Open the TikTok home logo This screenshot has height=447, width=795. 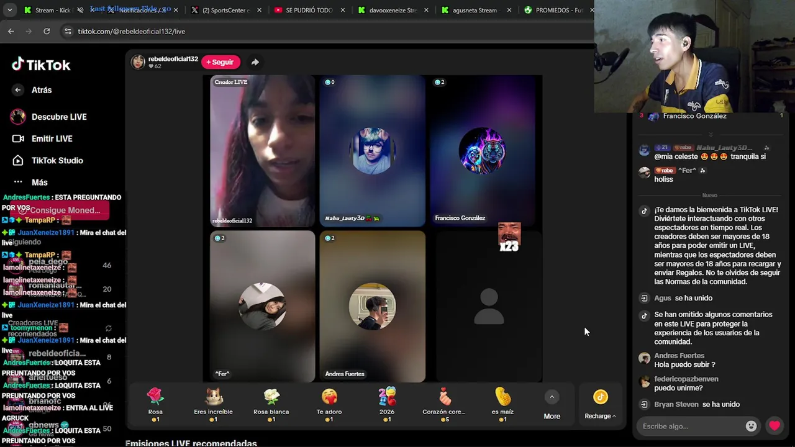pos(41,65)
